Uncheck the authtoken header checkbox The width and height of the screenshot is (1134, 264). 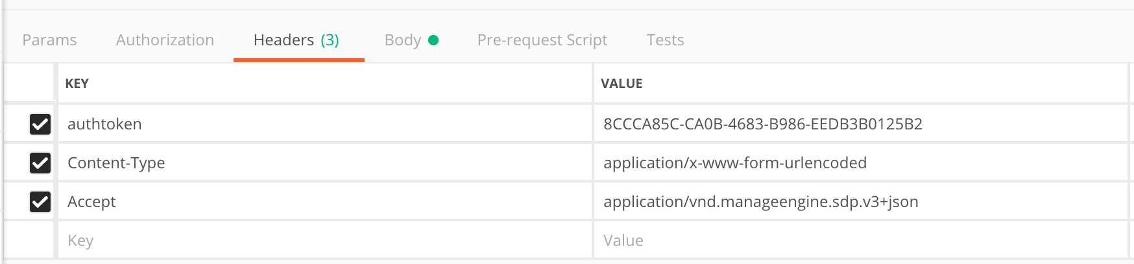40,124
